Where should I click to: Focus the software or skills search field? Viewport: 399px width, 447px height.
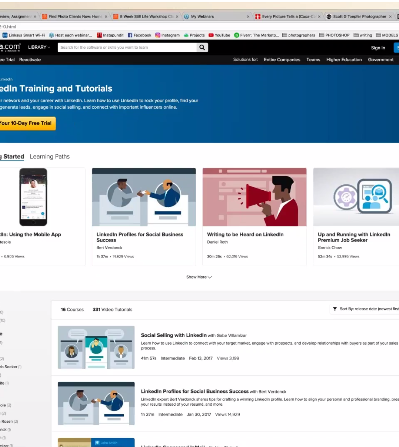[x=127, y=47]
